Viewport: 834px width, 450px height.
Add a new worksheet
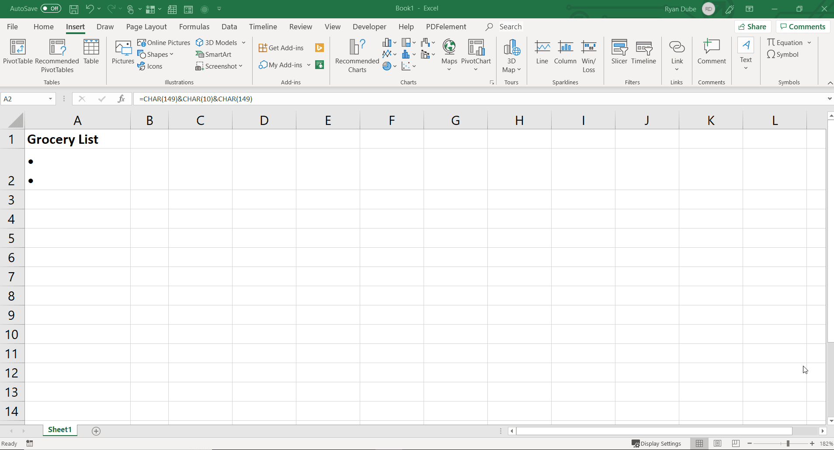(96, 431)
